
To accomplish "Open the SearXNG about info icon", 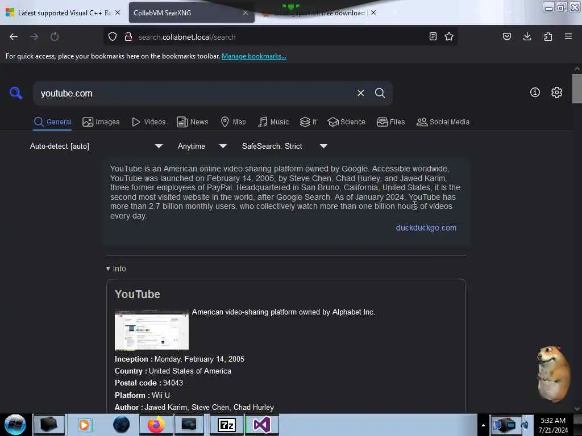I will click(x=535, y=93).
